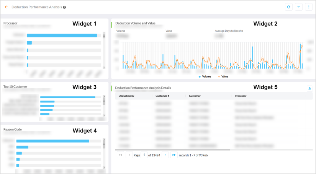Screen dimensions: 316x174
Task: Toggle the Value series in the legend
Action: tap(223, 76)
